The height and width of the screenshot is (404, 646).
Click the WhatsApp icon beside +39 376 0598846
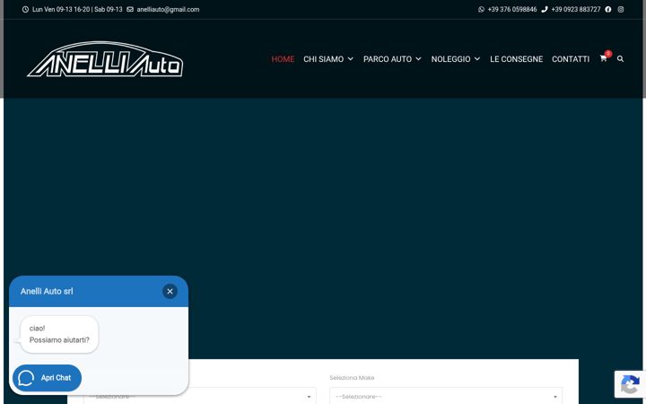(481, 10)
